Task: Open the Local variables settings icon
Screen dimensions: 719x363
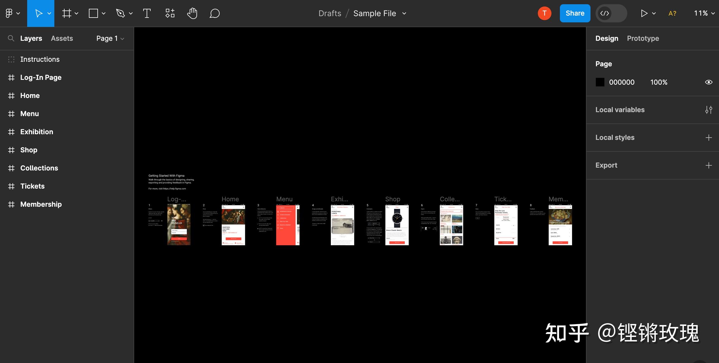Action: point(709,110)
